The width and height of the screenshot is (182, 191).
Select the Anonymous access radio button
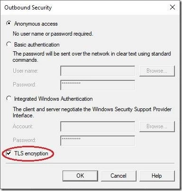9,23
